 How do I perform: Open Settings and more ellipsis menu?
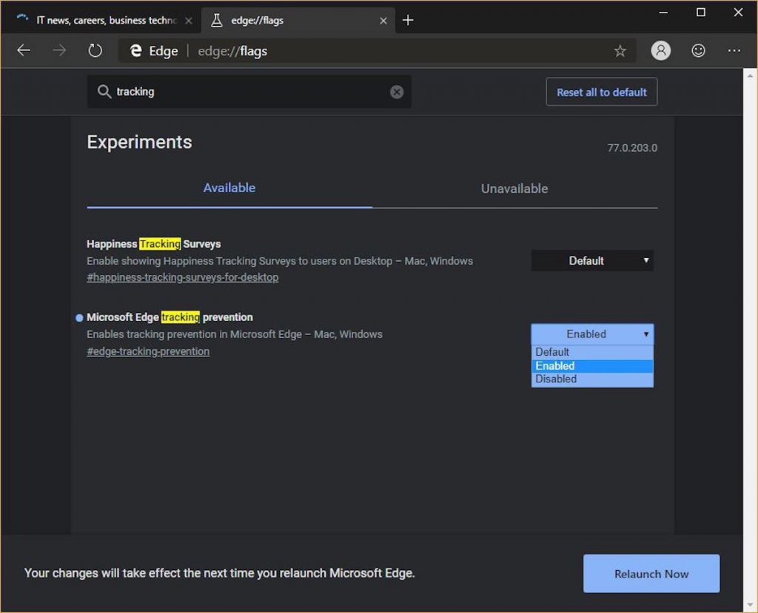coord(734,50)
